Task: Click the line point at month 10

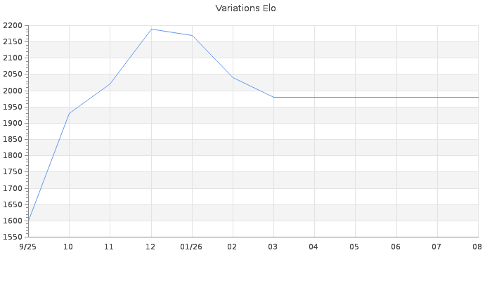Action: (69, 114)
